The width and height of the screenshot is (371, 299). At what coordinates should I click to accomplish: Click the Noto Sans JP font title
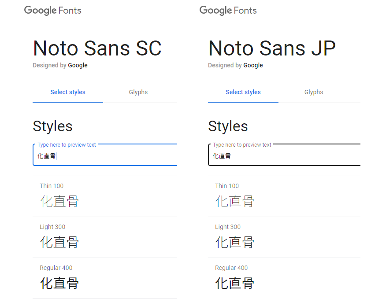[x=272, y=48]
